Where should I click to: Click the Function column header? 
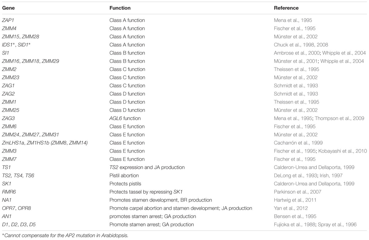click(120, 8)
